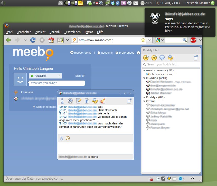Open the mail envelope icon in the top panel
The height and width of the screenshot is (186, 217).
pos(136,3)
